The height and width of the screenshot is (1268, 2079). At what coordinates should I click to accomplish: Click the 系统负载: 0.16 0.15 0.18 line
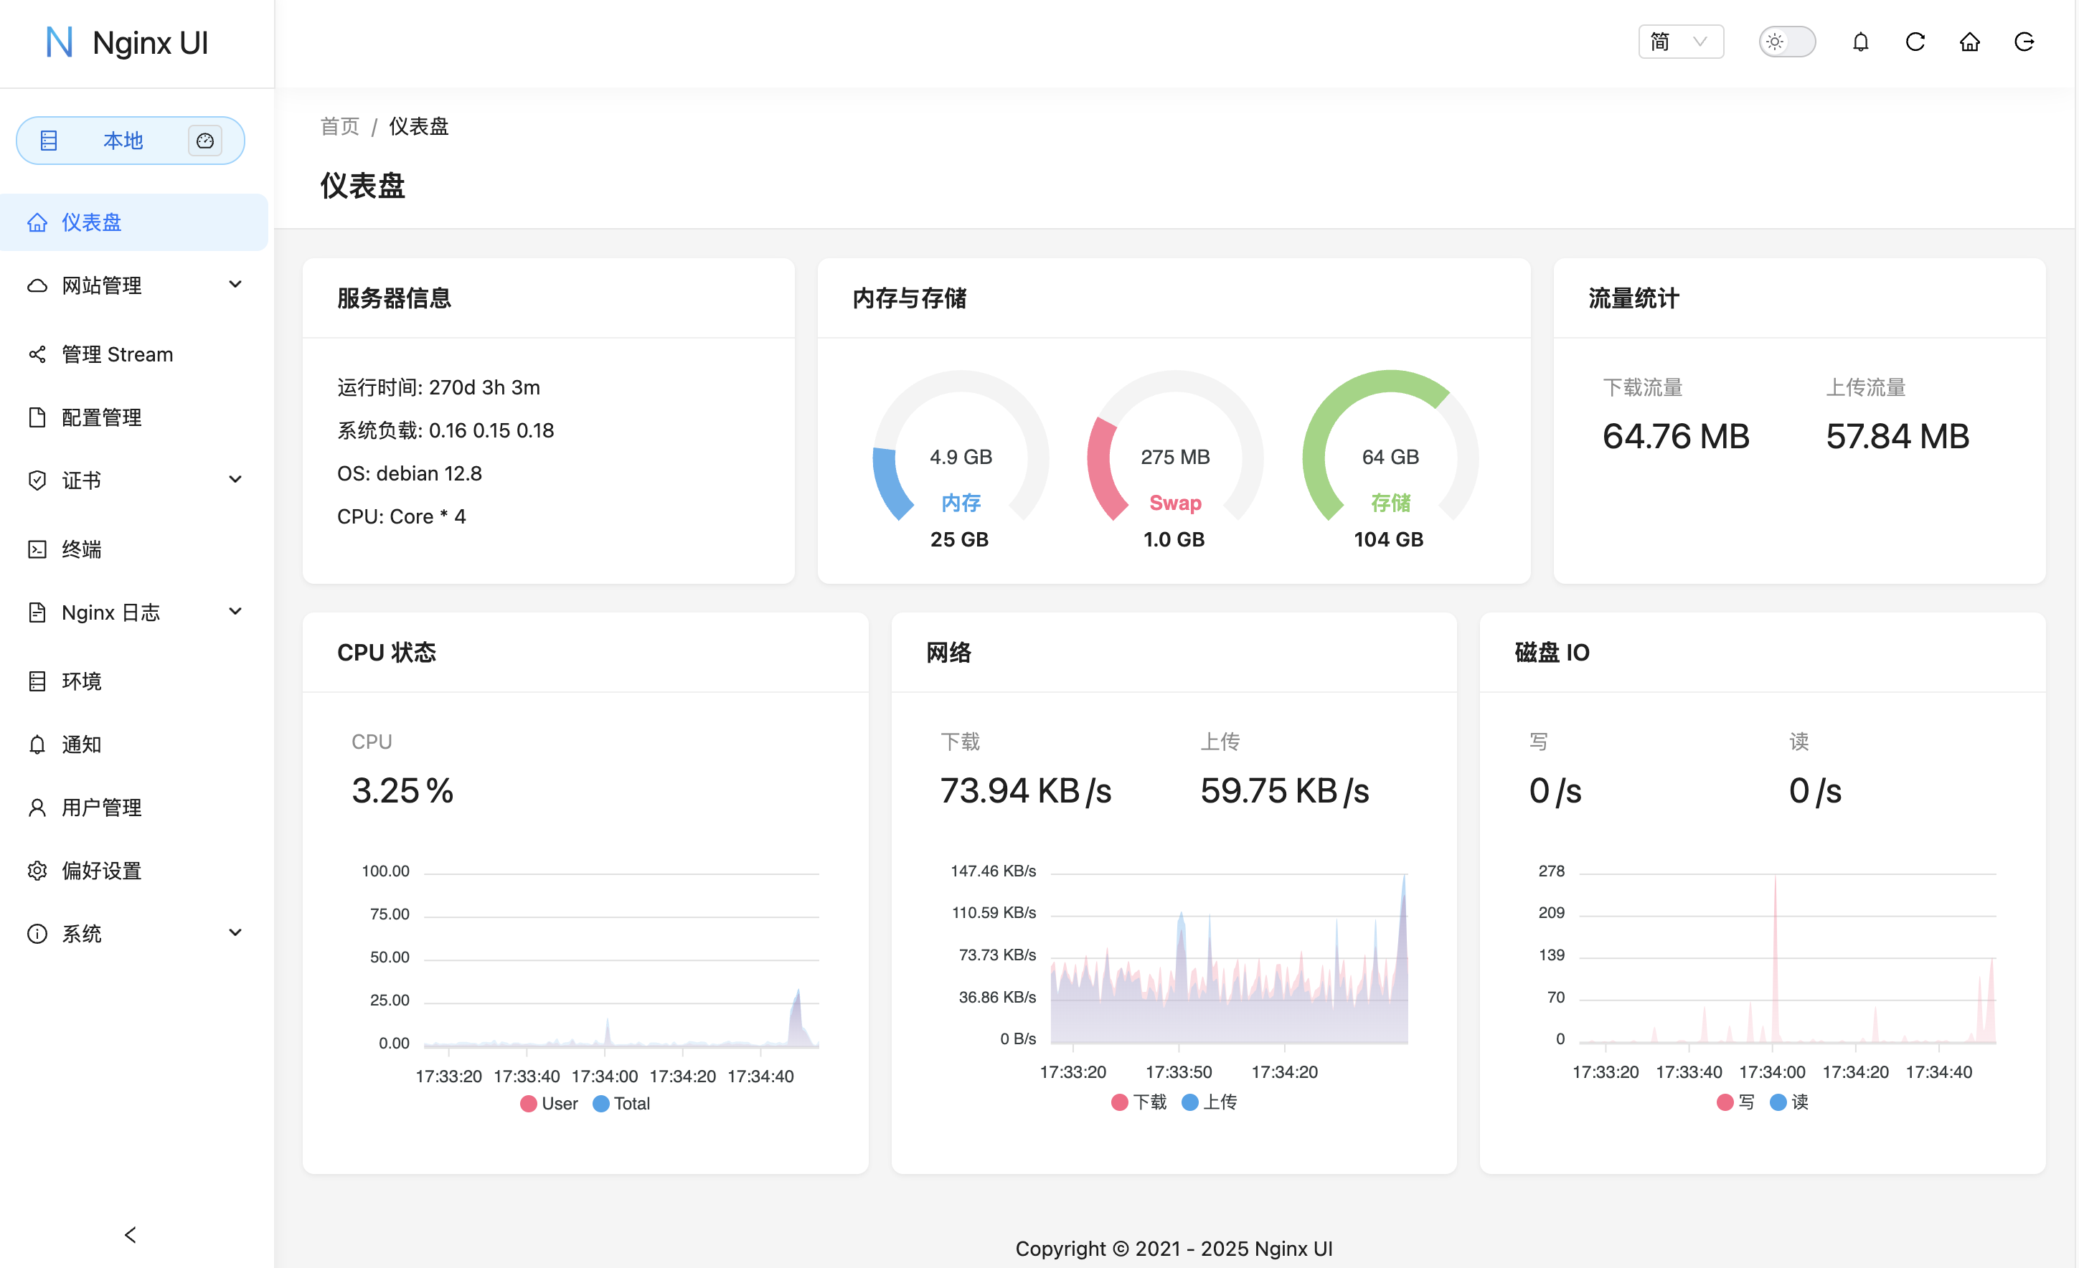[x=445, y=430]
